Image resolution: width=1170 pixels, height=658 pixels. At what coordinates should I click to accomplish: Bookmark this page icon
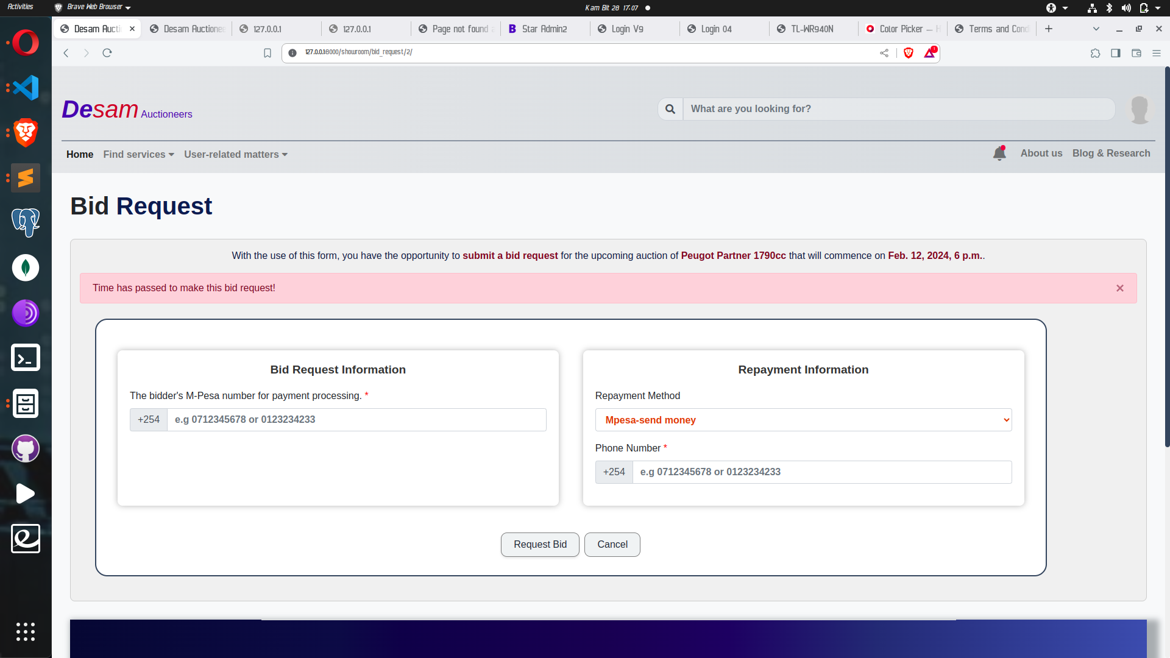[267, 53]
